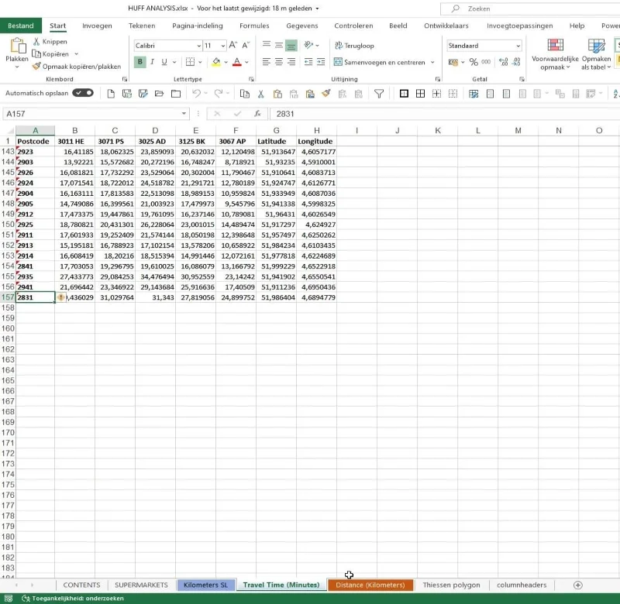Click the insert function fx icon
This screenshot has width=620, height=604.
(x=257, y=114)
